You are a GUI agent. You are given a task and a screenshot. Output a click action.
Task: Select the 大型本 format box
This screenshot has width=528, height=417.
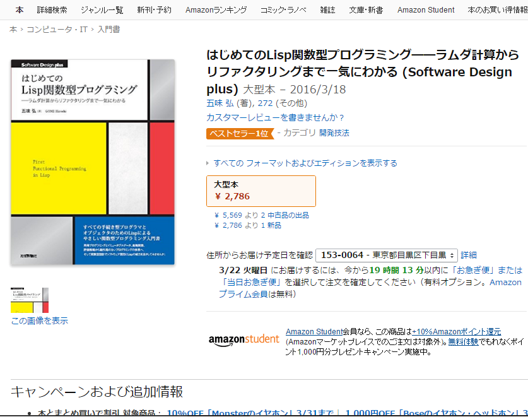pos(261,191)
